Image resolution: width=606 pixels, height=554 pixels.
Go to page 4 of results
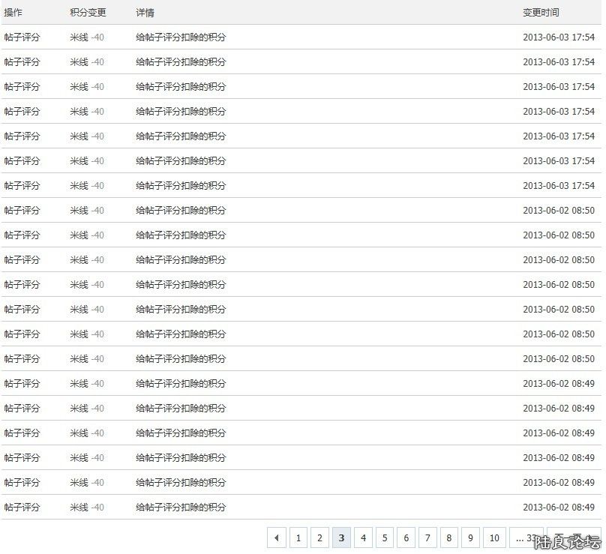click(x=363, y=538)
